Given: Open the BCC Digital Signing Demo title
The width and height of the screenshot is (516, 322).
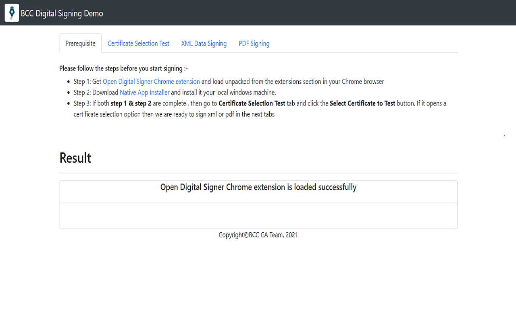Looking at the screenshot, I should click(x=62, y=14).
